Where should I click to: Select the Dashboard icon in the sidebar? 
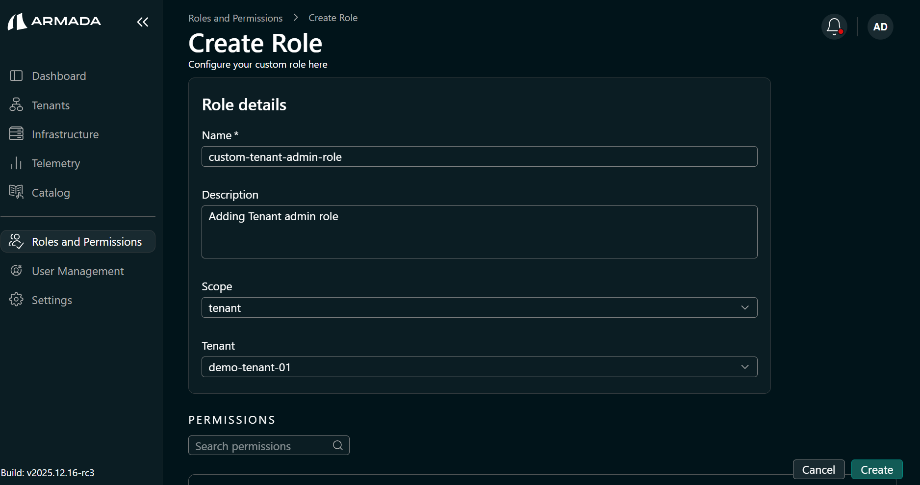(x=16, y=76)
